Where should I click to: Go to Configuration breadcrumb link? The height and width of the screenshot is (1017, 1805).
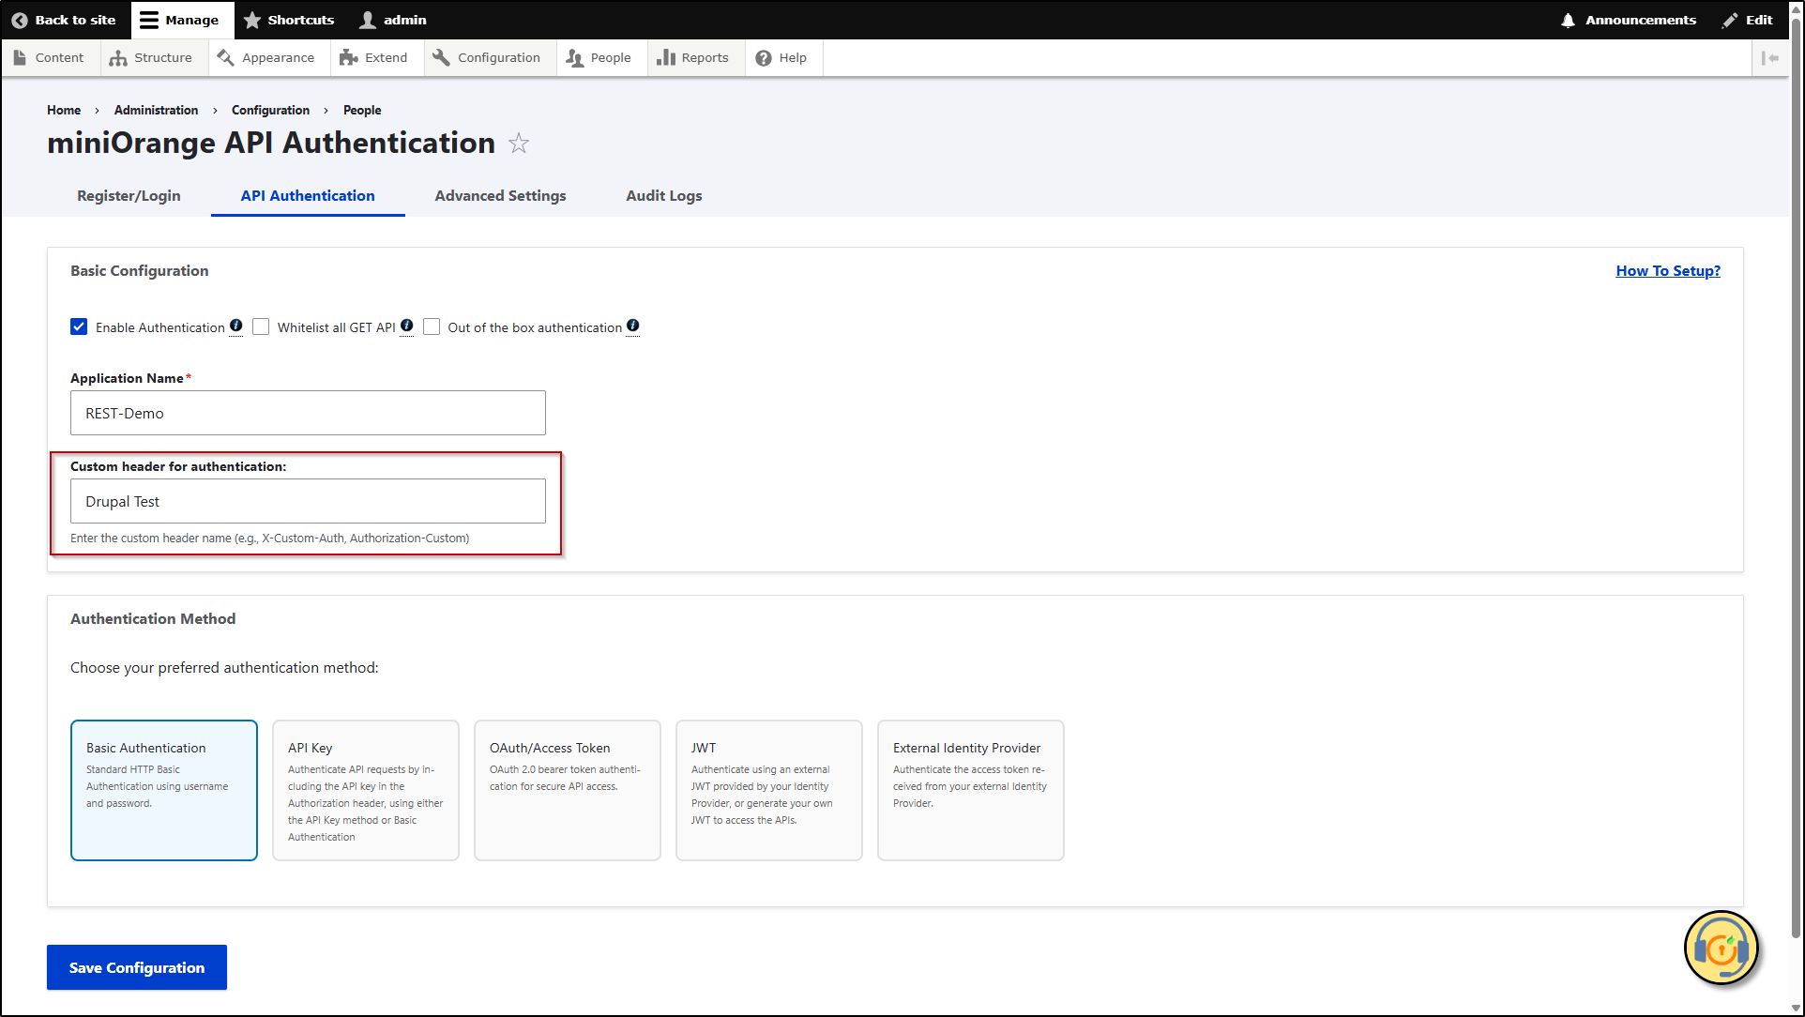click(x=270, y=110)
